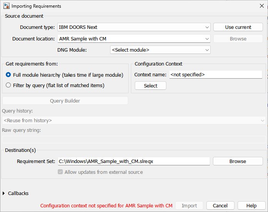Click the Raw query string field
Screen dimensions: 268x212
[x=134, y=140]
